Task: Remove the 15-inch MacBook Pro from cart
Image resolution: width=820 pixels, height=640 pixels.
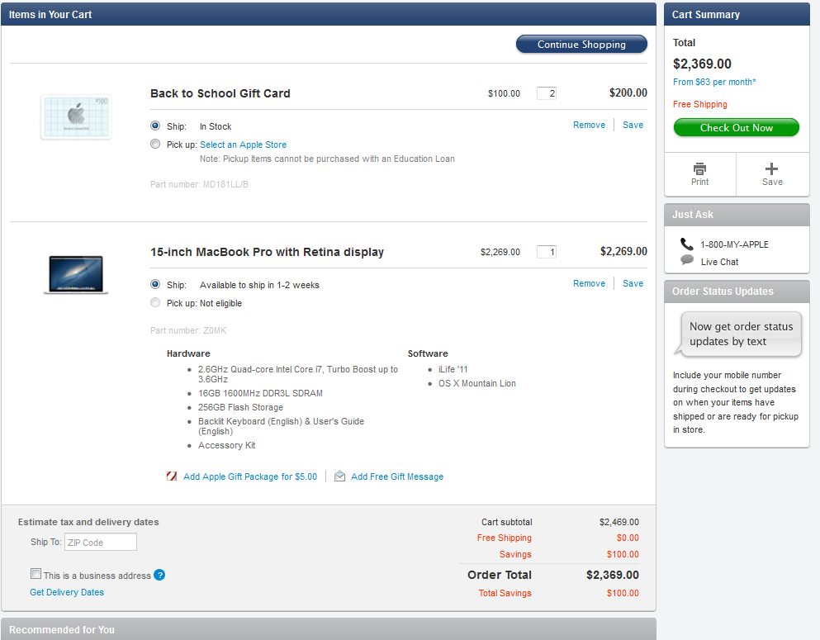Action: 589,283
